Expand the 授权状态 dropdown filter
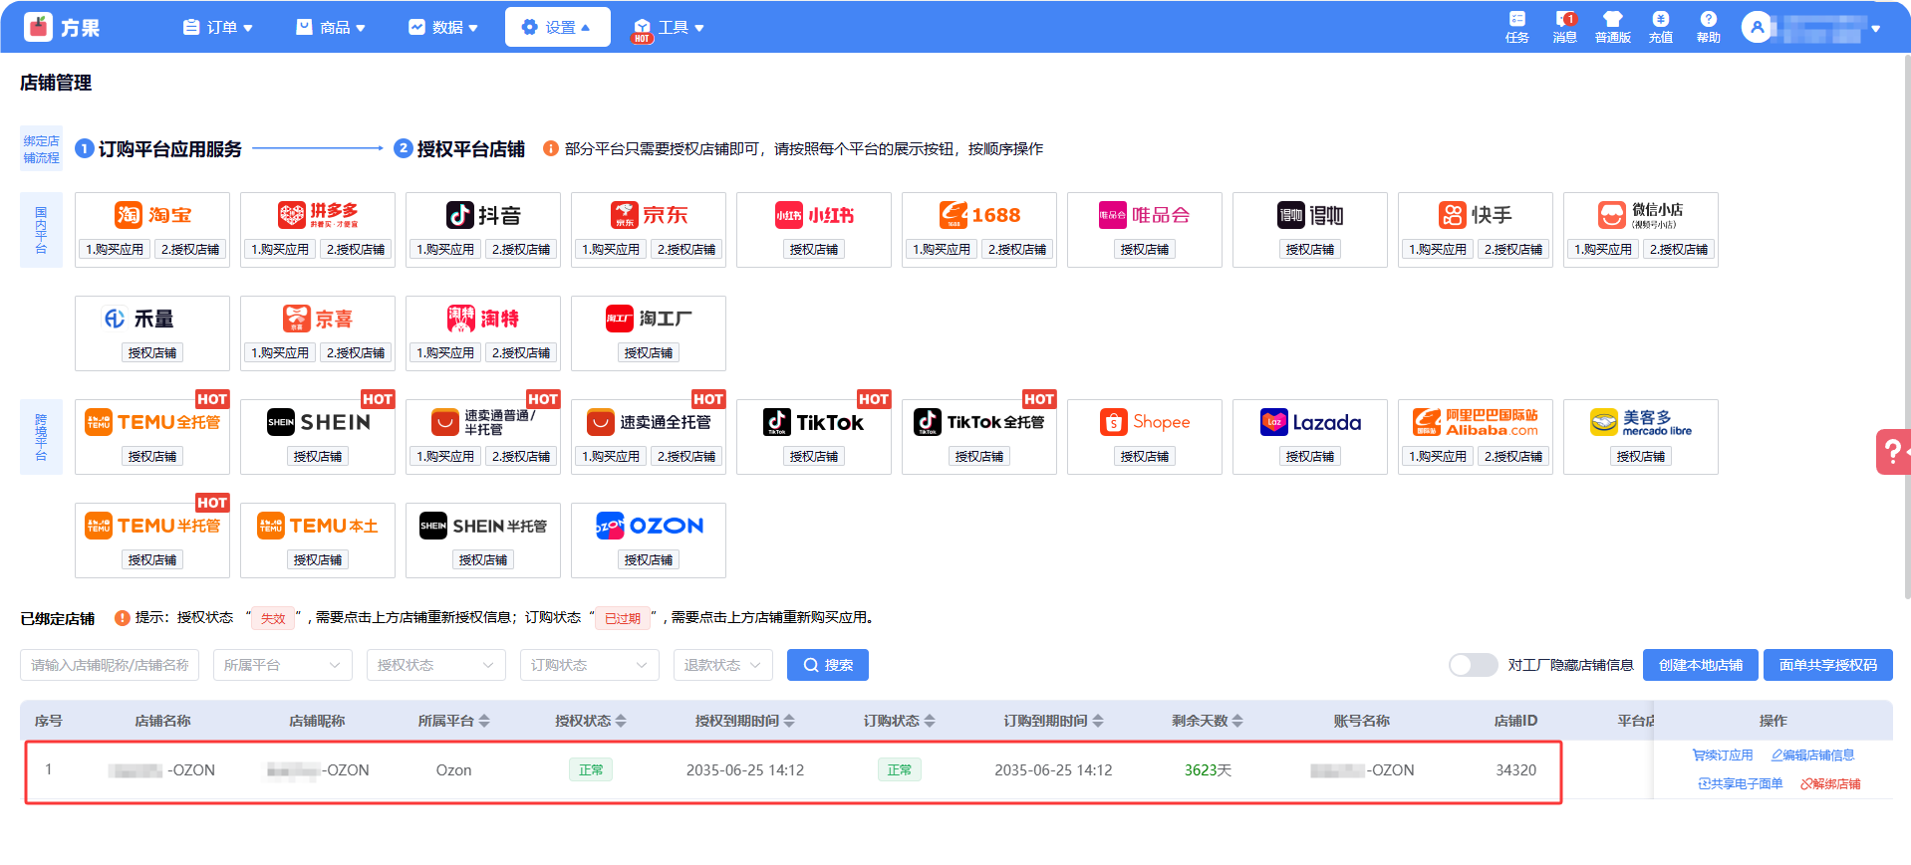This screenshot has width=1911, height=865. [435, 665]
